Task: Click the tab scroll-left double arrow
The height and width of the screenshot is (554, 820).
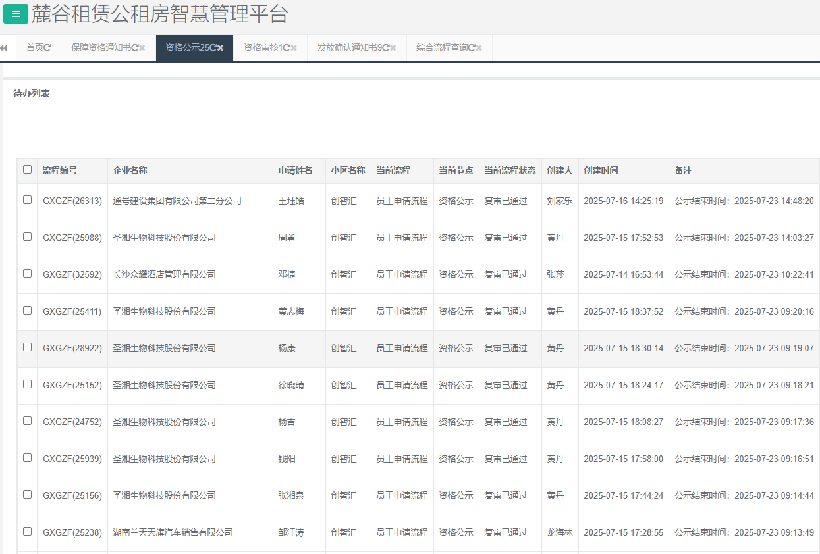Action: click(x=4, y=48)
